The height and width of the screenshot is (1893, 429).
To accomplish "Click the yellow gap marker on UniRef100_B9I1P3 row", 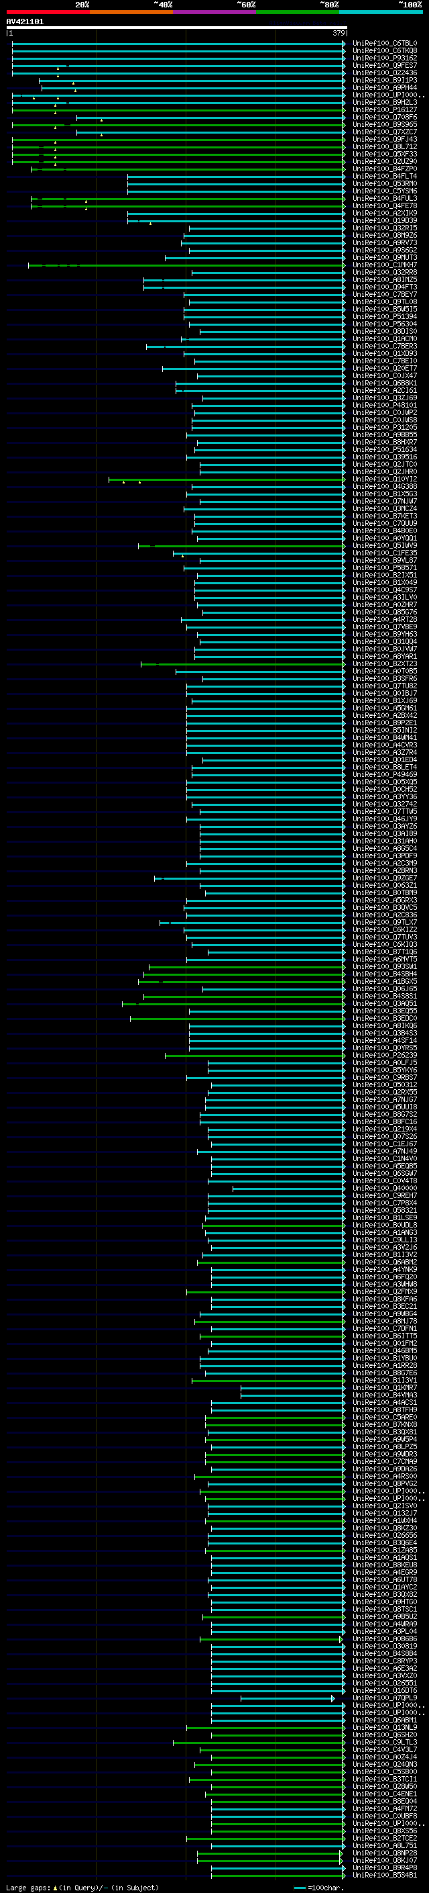I will tap(73, 83).
